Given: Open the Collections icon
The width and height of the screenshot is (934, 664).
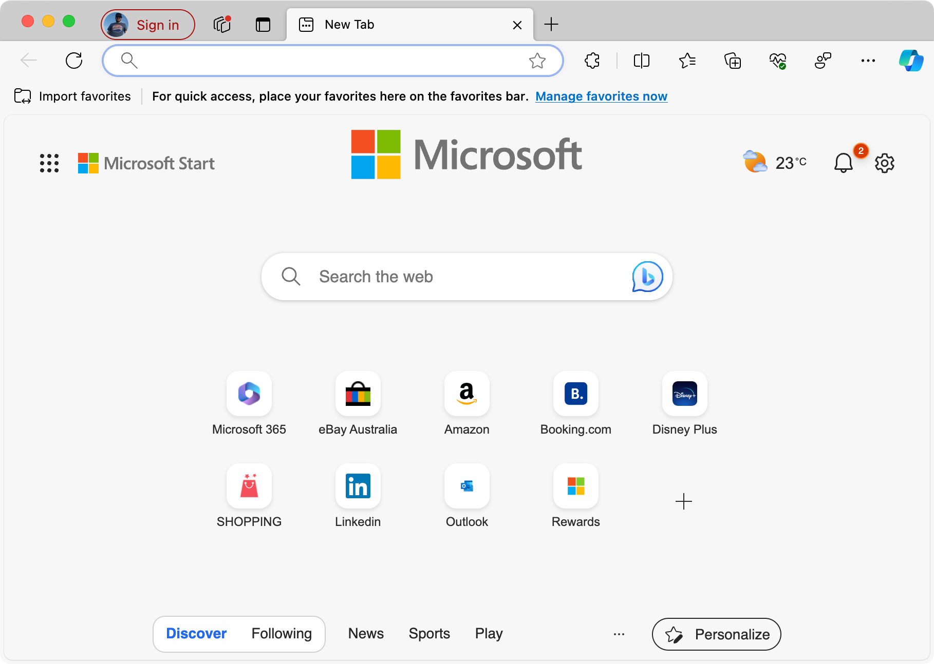Looking at the screenshot, I should click(732, 61).
